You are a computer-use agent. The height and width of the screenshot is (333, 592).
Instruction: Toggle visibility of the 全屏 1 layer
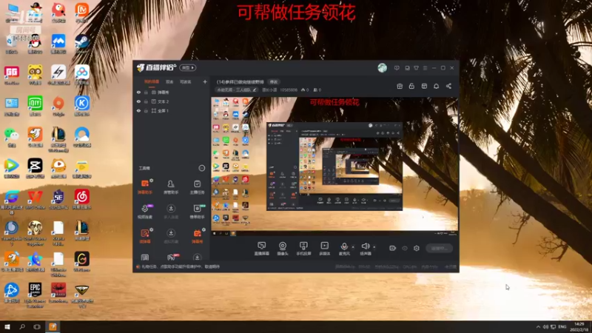coord(138,111)
